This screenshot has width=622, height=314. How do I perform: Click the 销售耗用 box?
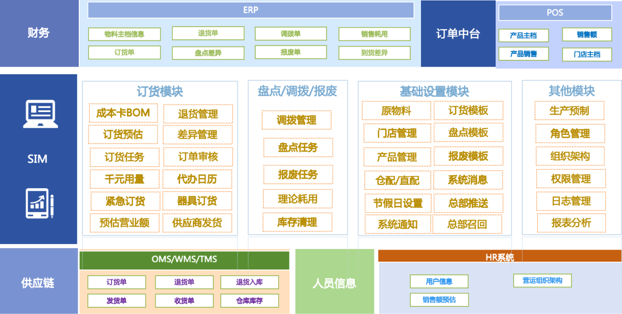(374, 34)
